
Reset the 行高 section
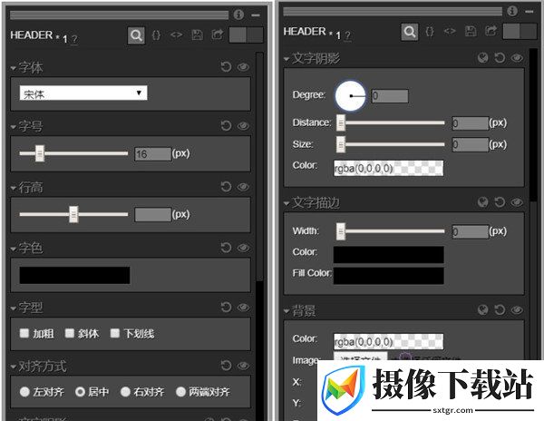click(226, 187)
